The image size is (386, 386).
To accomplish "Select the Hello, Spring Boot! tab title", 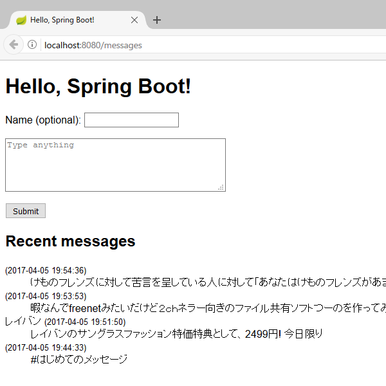I will point(62,20).
